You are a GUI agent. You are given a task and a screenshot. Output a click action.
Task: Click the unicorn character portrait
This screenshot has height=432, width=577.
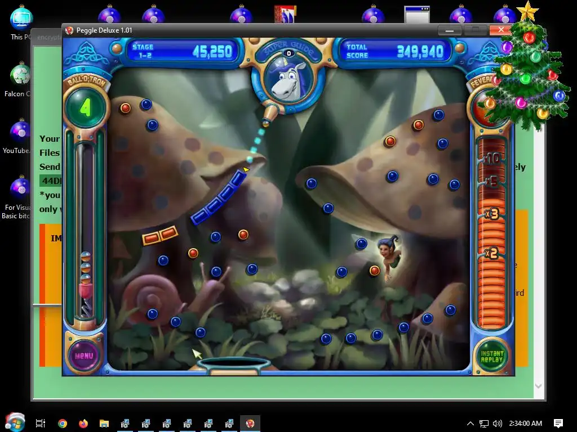click(288, 81)
